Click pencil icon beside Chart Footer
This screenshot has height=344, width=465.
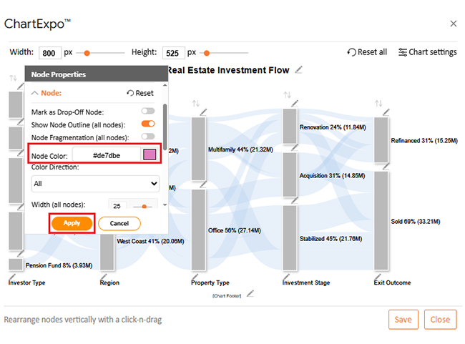(x=250, y=294)
